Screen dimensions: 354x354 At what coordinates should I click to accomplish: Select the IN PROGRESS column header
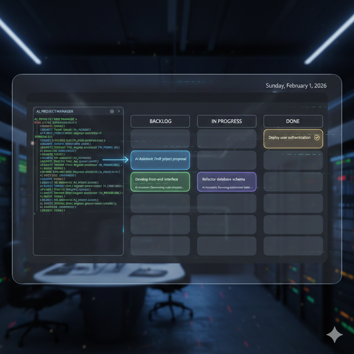[x=226, y=121]
